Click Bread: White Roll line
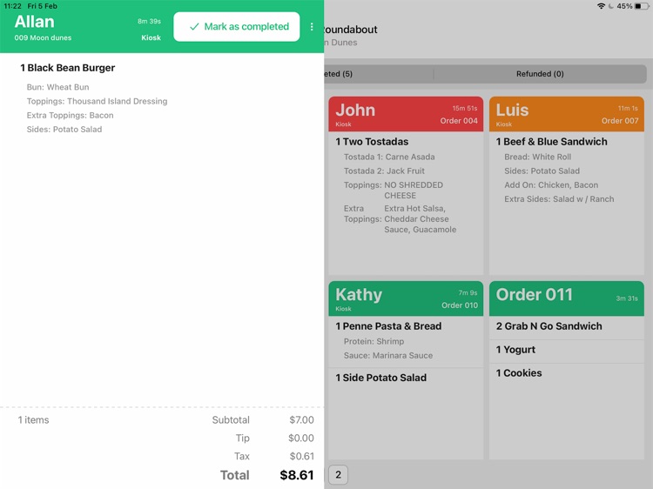The image size is (653, 489). coord(538,157)
